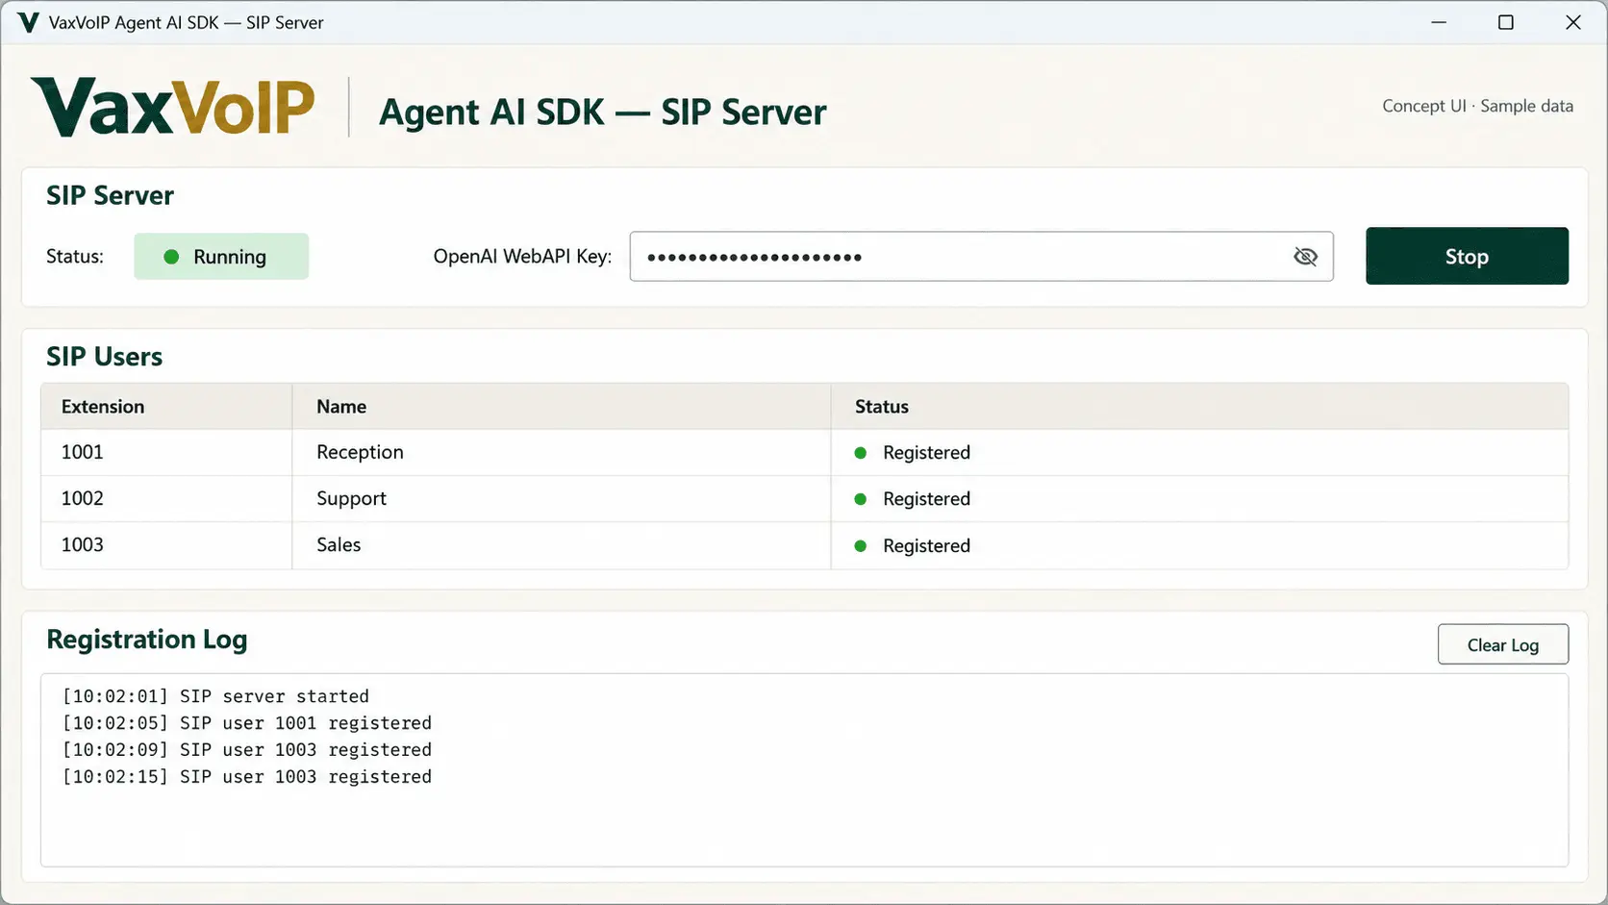Image resolution: width=1608 pixels, height=905 pixels.
Task: Click Registered status for Sales
Action: pyautogui.click(x=926, y=546)
